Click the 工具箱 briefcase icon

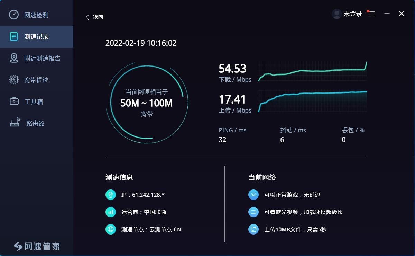click(x=14, y=101)
